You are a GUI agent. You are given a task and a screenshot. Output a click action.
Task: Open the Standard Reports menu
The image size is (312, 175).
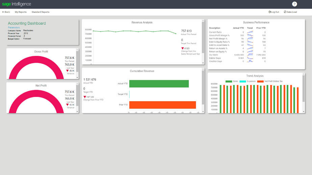pyautogui.click(x=41, y=12)
